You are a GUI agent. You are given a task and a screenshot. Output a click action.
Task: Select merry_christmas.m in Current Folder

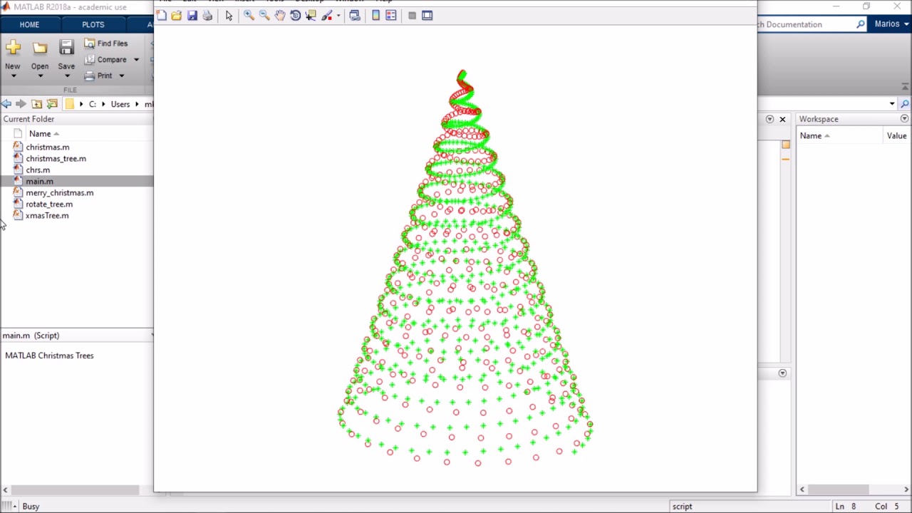coord(60,193)
